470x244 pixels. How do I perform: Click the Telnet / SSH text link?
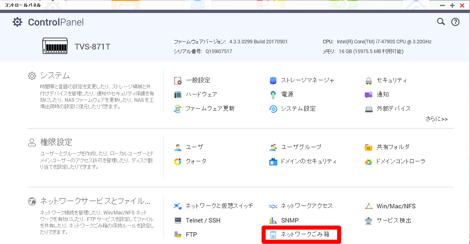point(203,220)
